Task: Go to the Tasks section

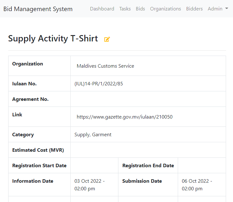Action: (125, 9)
